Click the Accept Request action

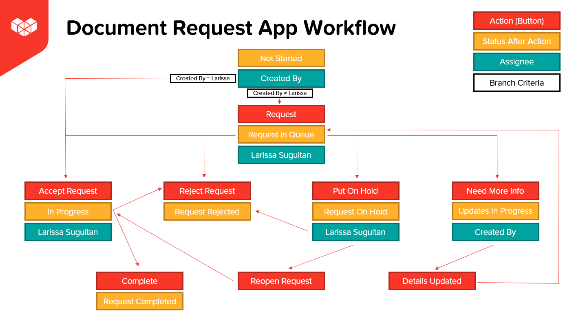point(68,190)
